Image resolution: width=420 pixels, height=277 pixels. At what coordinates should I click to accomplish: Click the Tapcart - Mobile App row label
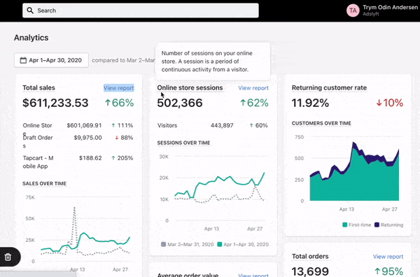pos(38,162)
